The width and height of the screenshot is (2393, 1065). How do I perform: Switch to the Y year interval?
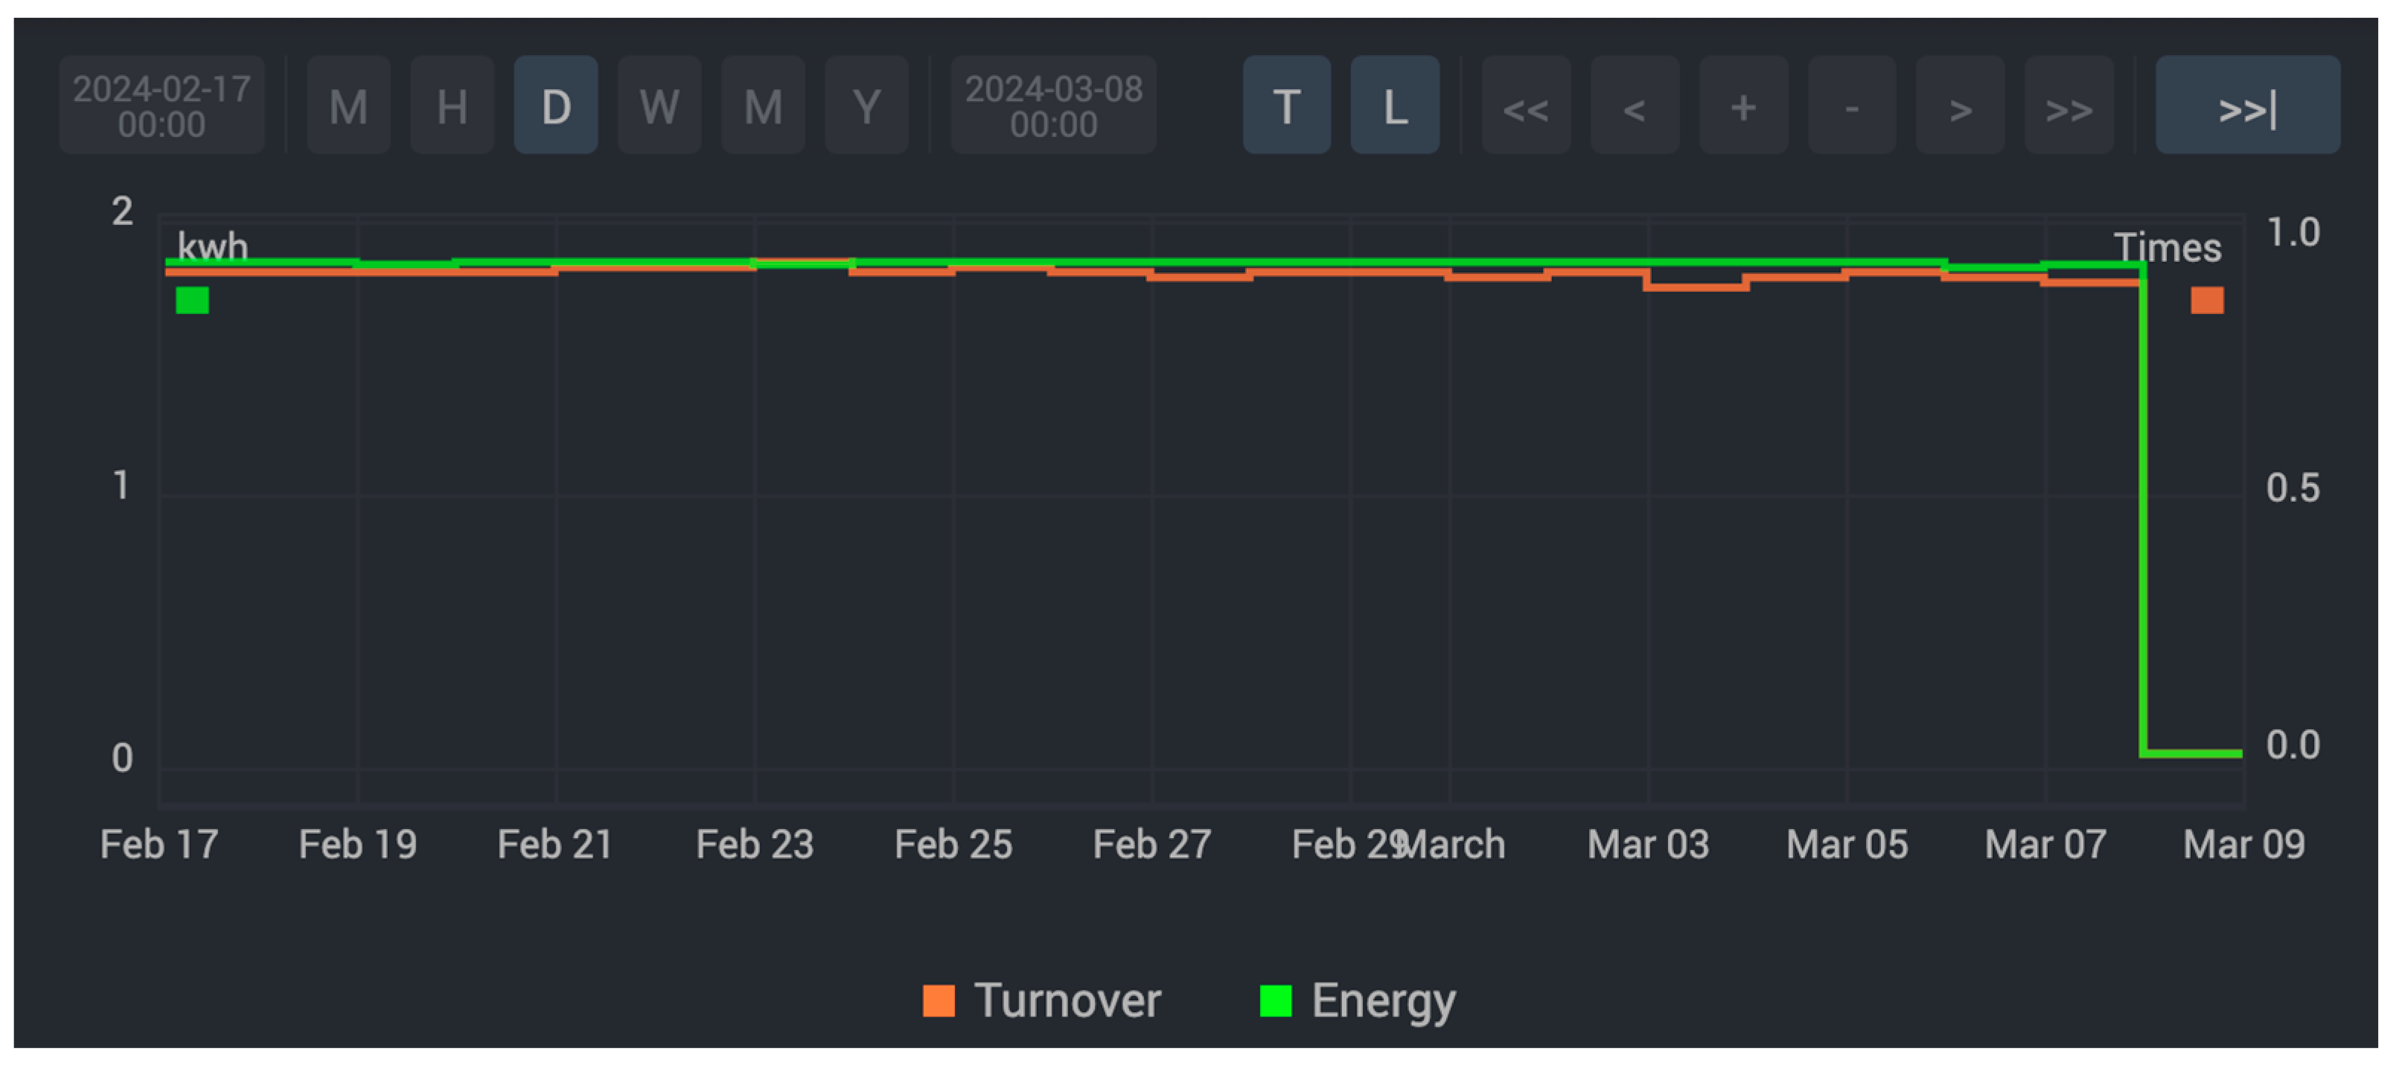(866, 106)
